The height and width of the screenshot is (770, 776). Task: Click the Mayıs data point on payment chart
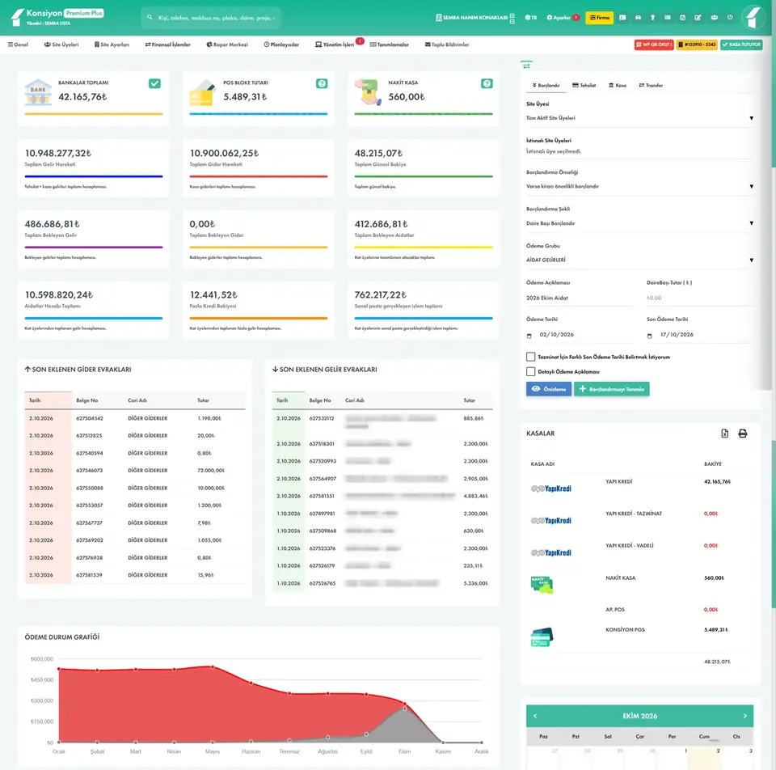213,667
